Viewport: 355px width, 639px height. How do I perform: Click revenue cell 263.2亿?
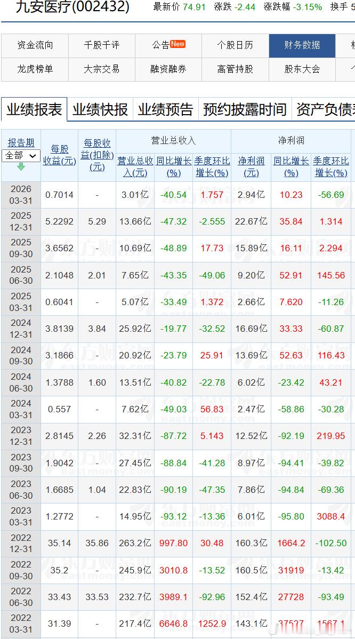point(135,543)
